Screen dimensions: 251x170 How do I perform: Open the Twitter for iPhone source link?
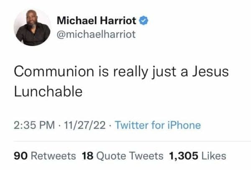click(157, 125)
